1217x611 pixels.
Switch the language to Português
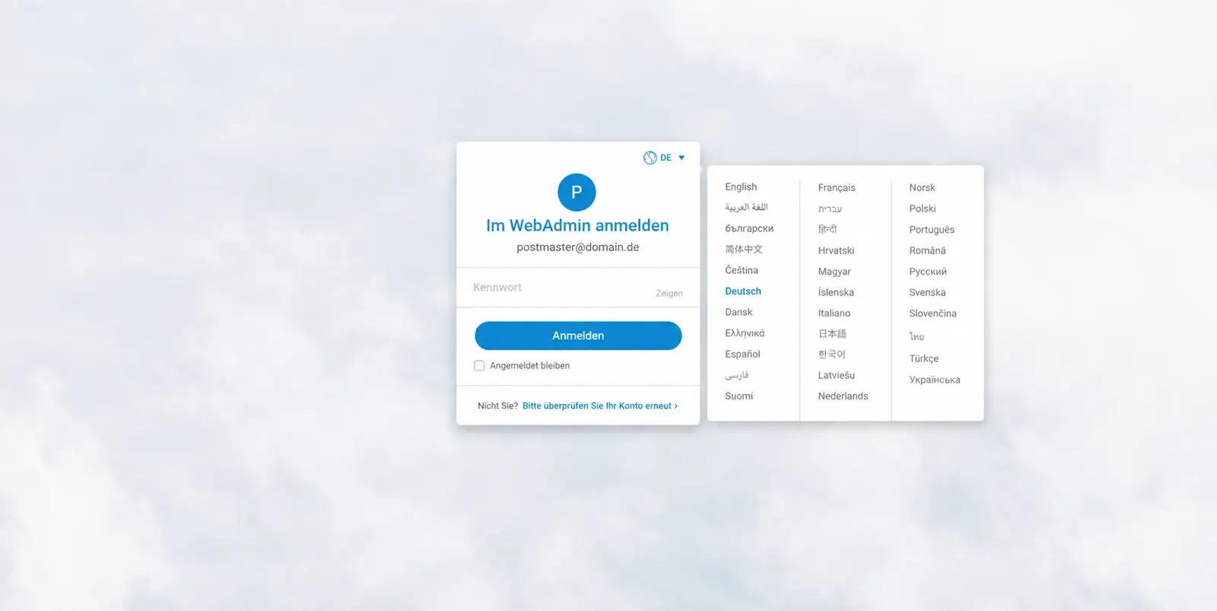click(x=932, y=230)
